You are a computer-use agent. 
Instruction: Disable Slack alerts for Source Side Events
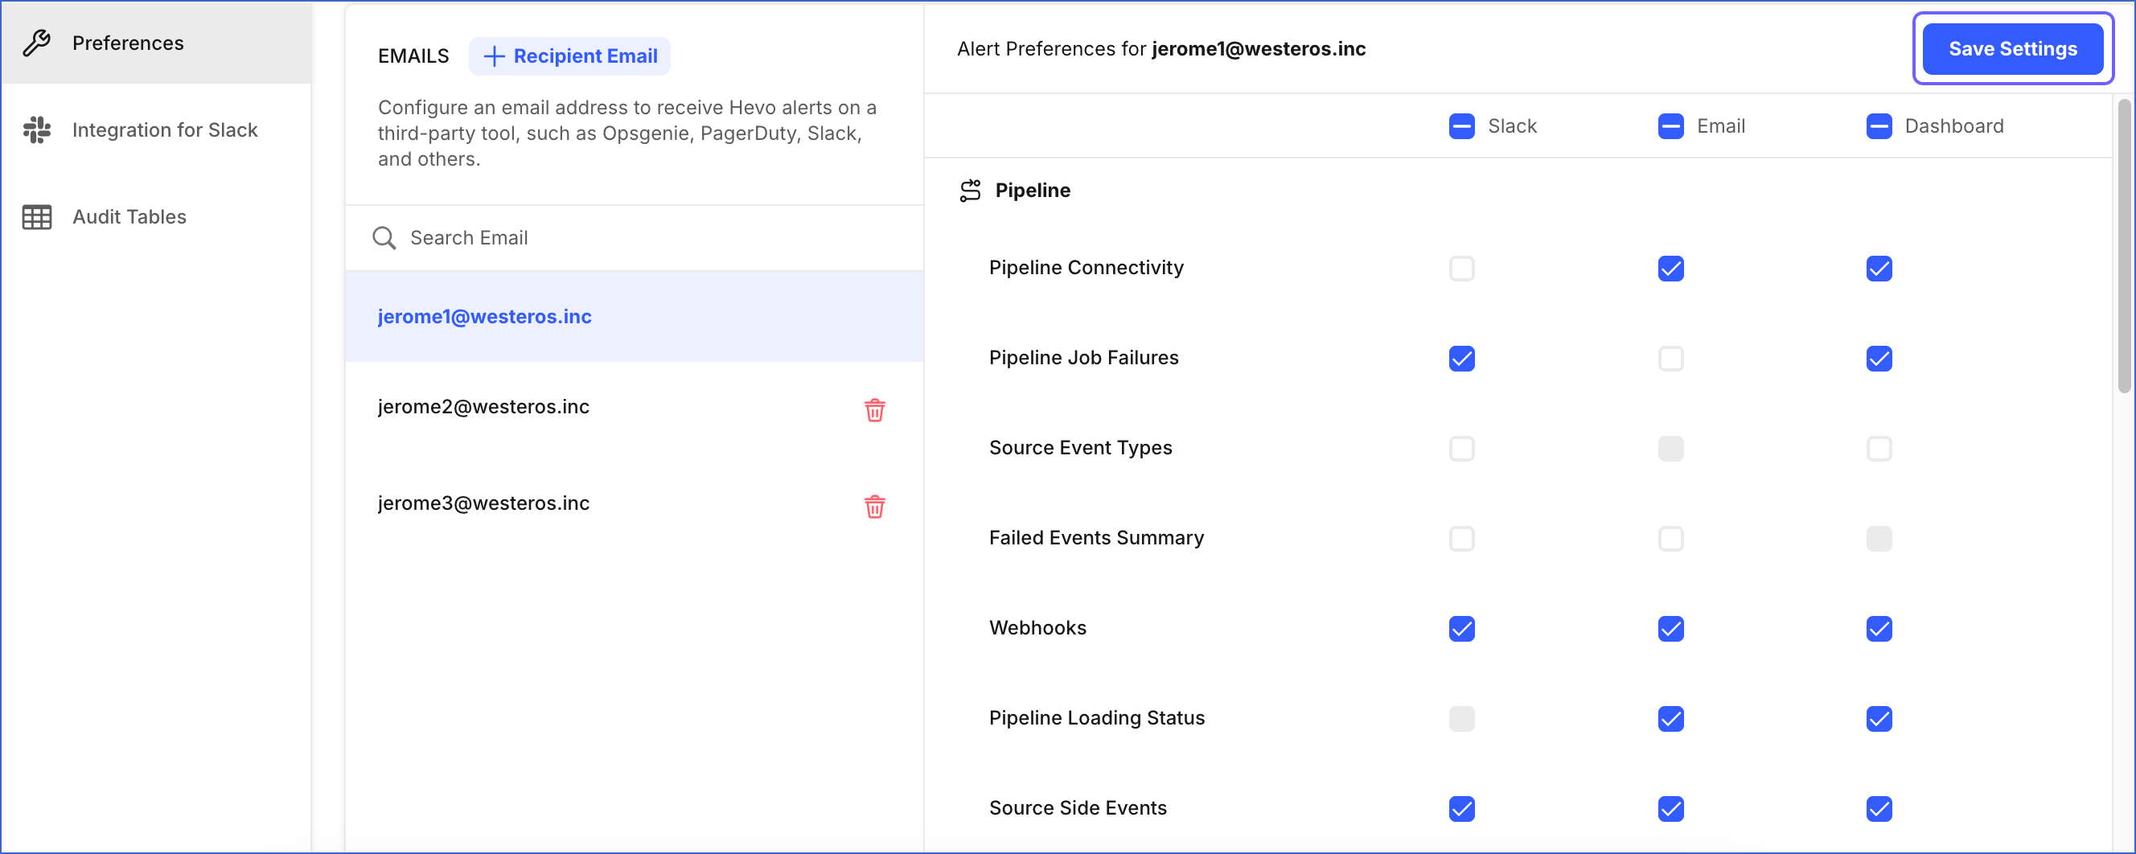[1462, 808]
